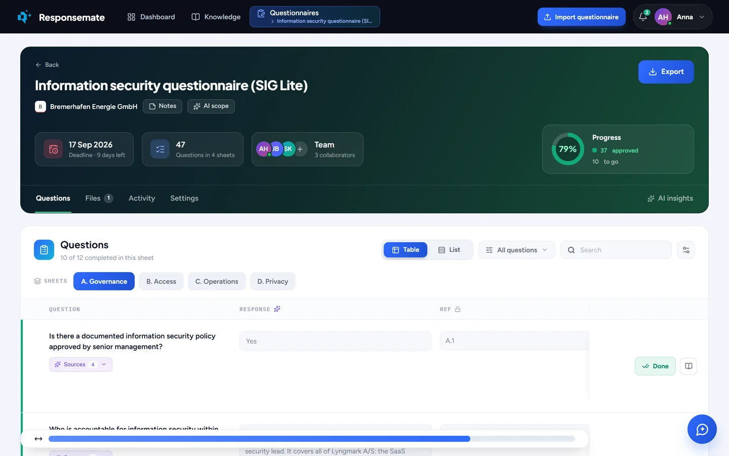Click the QUESTION column header
The height and width of the screenshot is (456, 729).
64,309
